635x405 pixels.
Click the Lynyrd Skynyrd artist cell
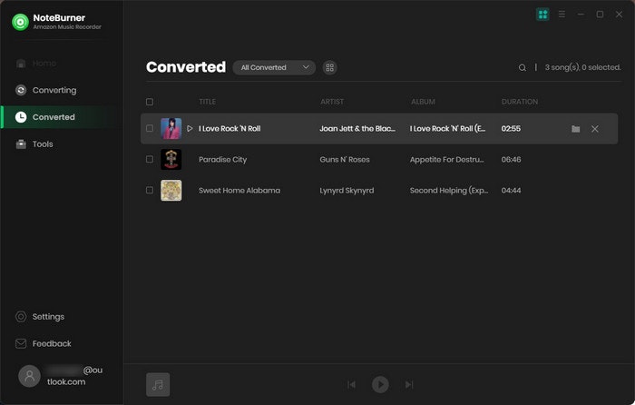347,190
